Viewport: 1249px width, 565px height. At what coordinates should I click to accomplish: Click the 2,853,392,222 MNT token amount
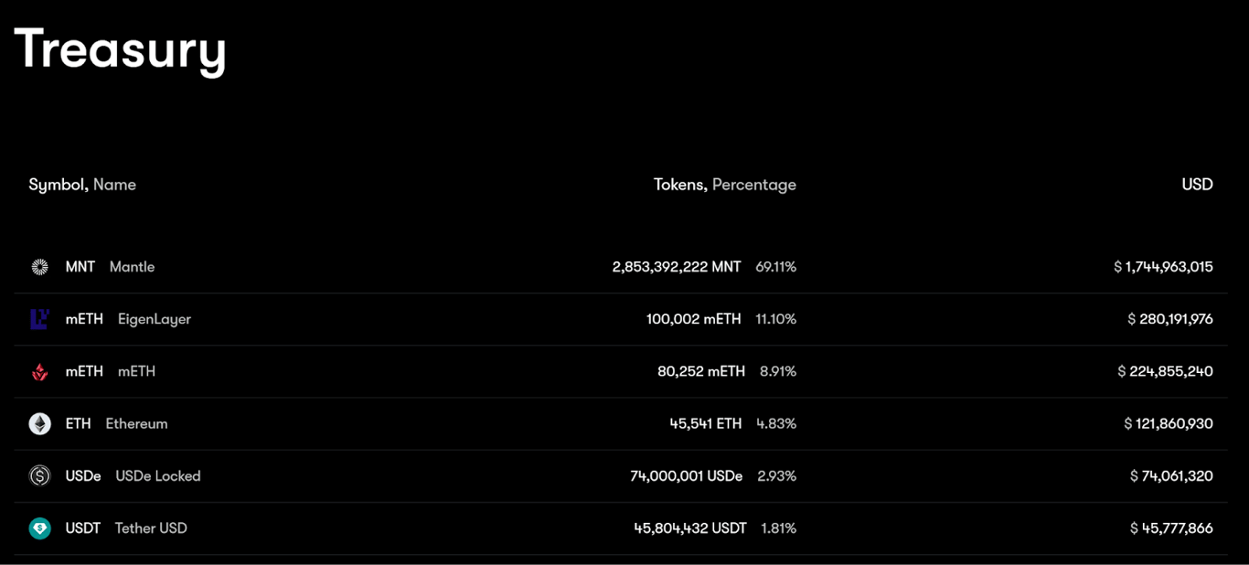pos(677,267)
